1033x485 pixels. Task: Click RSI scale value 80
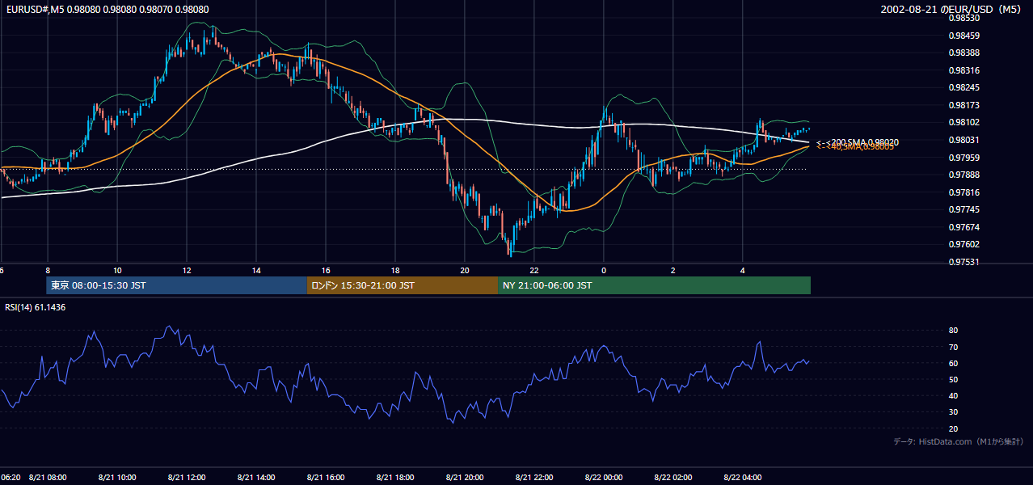pos(953,331)
